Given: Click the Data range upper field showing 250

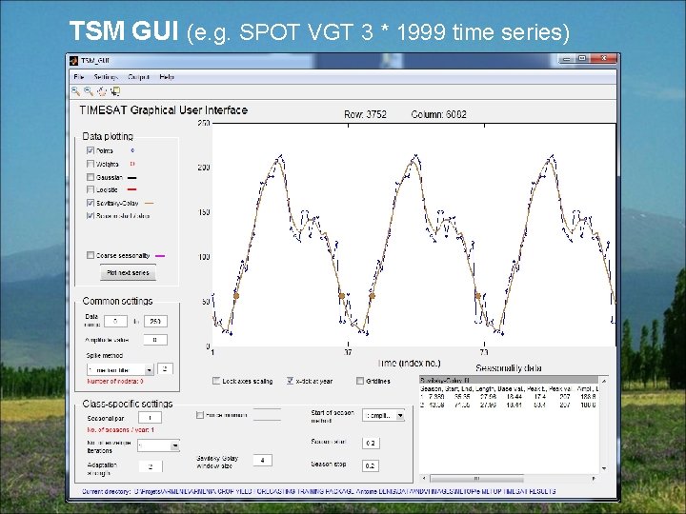Looking at the screenshot, I should [155, 322].
